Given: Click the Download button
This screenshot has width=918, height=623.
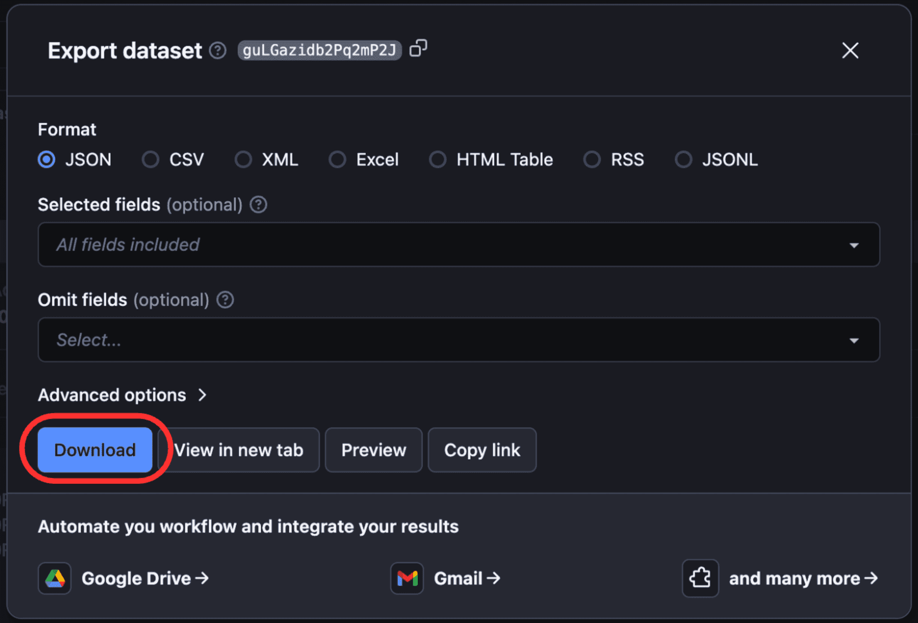Looking at the screenshot, I should (x=95, y=450).
